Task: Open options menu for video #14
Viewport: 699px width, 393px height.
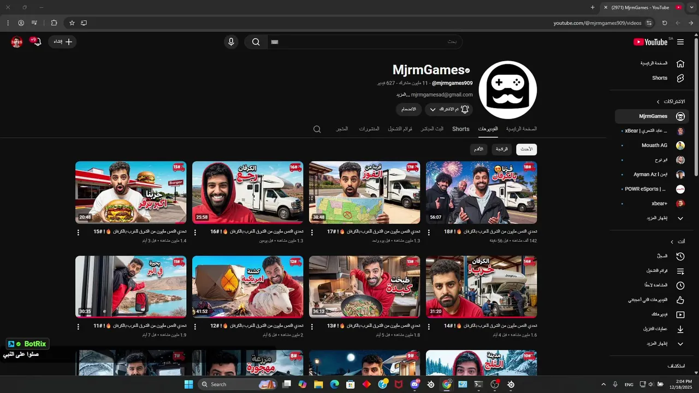Action: [429, 326]
